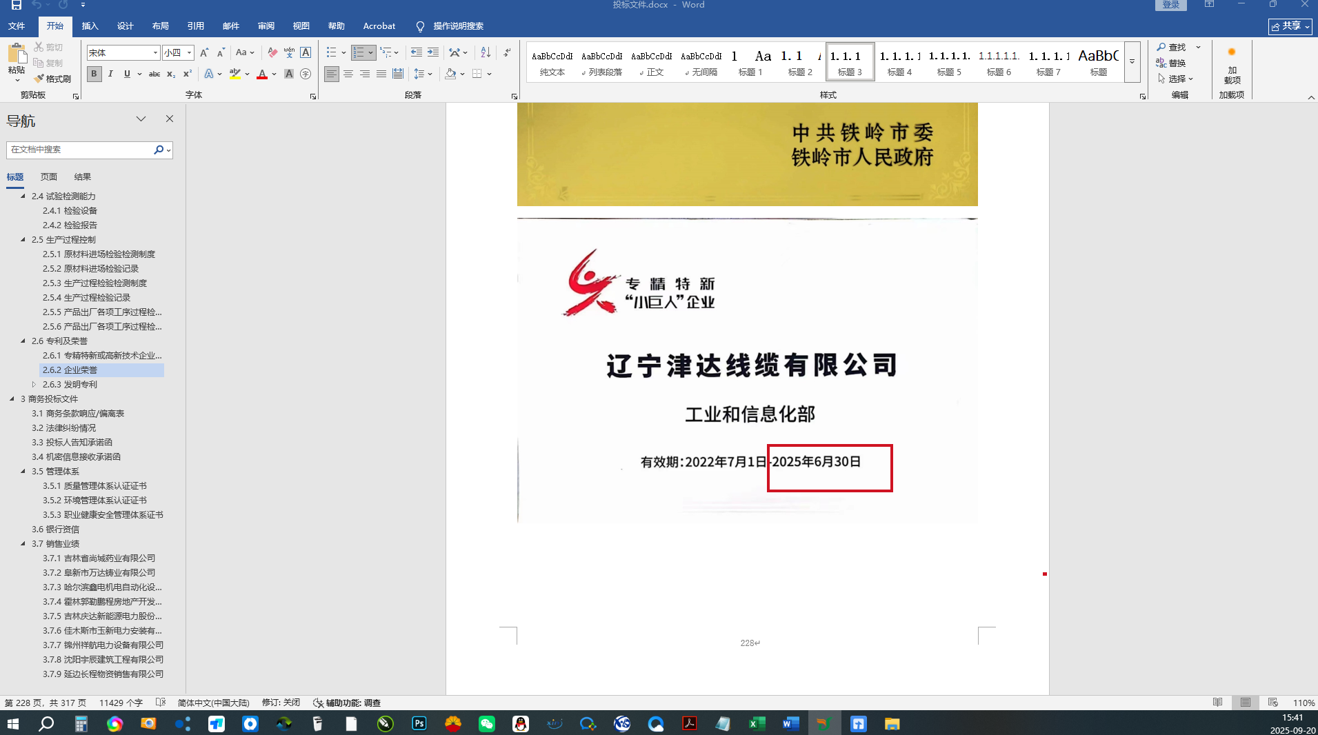The height and width of the screenshot is (735, 1318).
Task: Open the navigation pane options chevron
Action: (141, 119)
